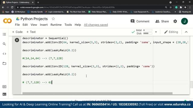Star the Python Projects notebook
The width and height of the screenshot is (193, 108).
coord(53,19)
